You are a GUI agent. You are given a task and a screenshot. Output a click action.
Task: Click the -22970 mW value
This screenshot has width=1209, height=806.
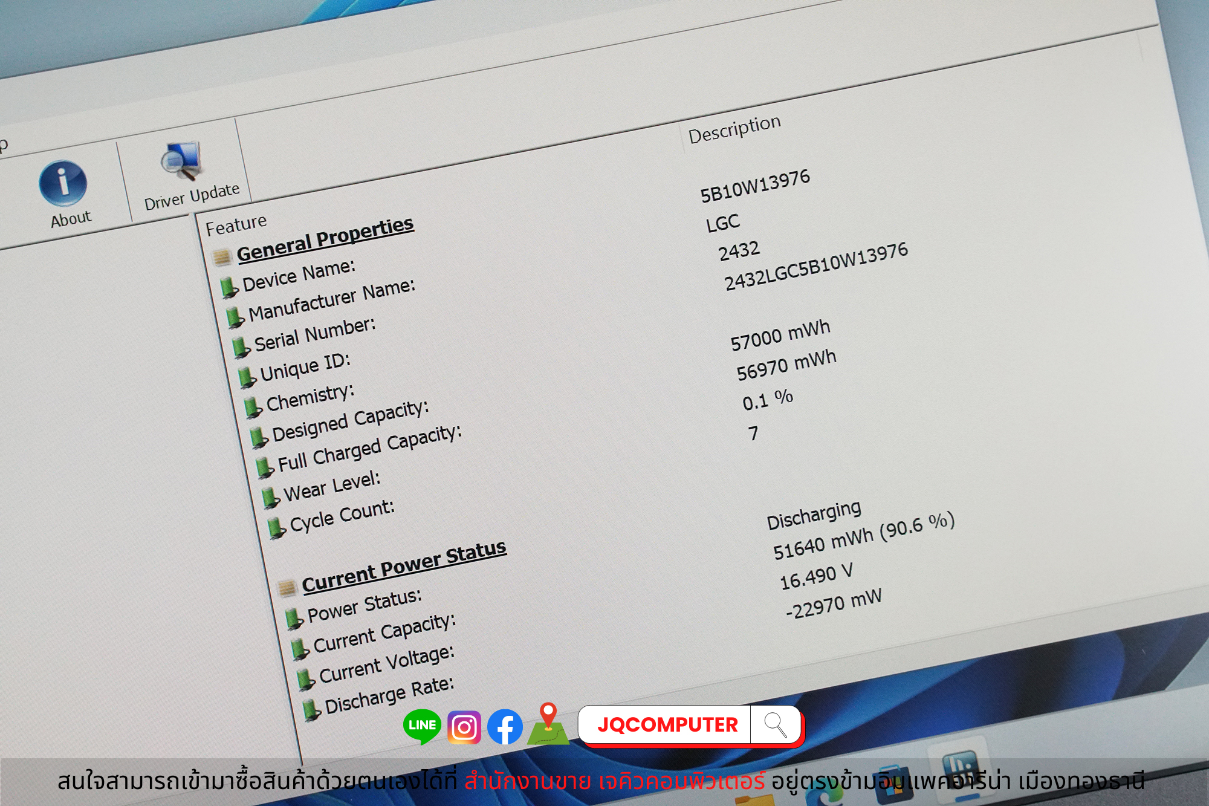pos(834,603)
